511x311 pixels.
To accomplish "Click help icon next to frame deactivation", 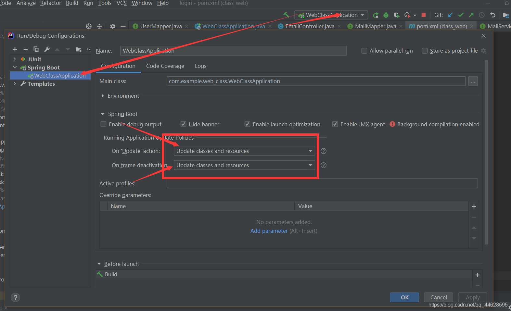I will [x=324, y=165].
